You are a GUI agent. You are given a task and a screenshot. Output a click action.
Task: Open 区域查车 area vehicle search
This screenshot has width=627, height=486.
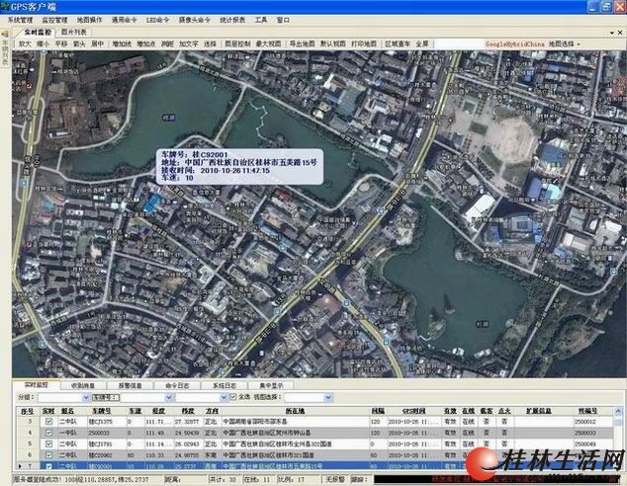click(x=398, y=43)
